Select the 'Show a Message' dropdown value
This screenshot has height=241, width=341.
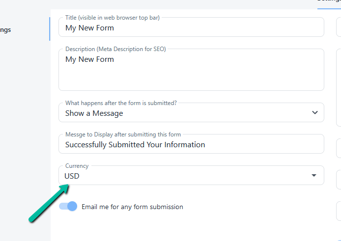coord(94,113)
